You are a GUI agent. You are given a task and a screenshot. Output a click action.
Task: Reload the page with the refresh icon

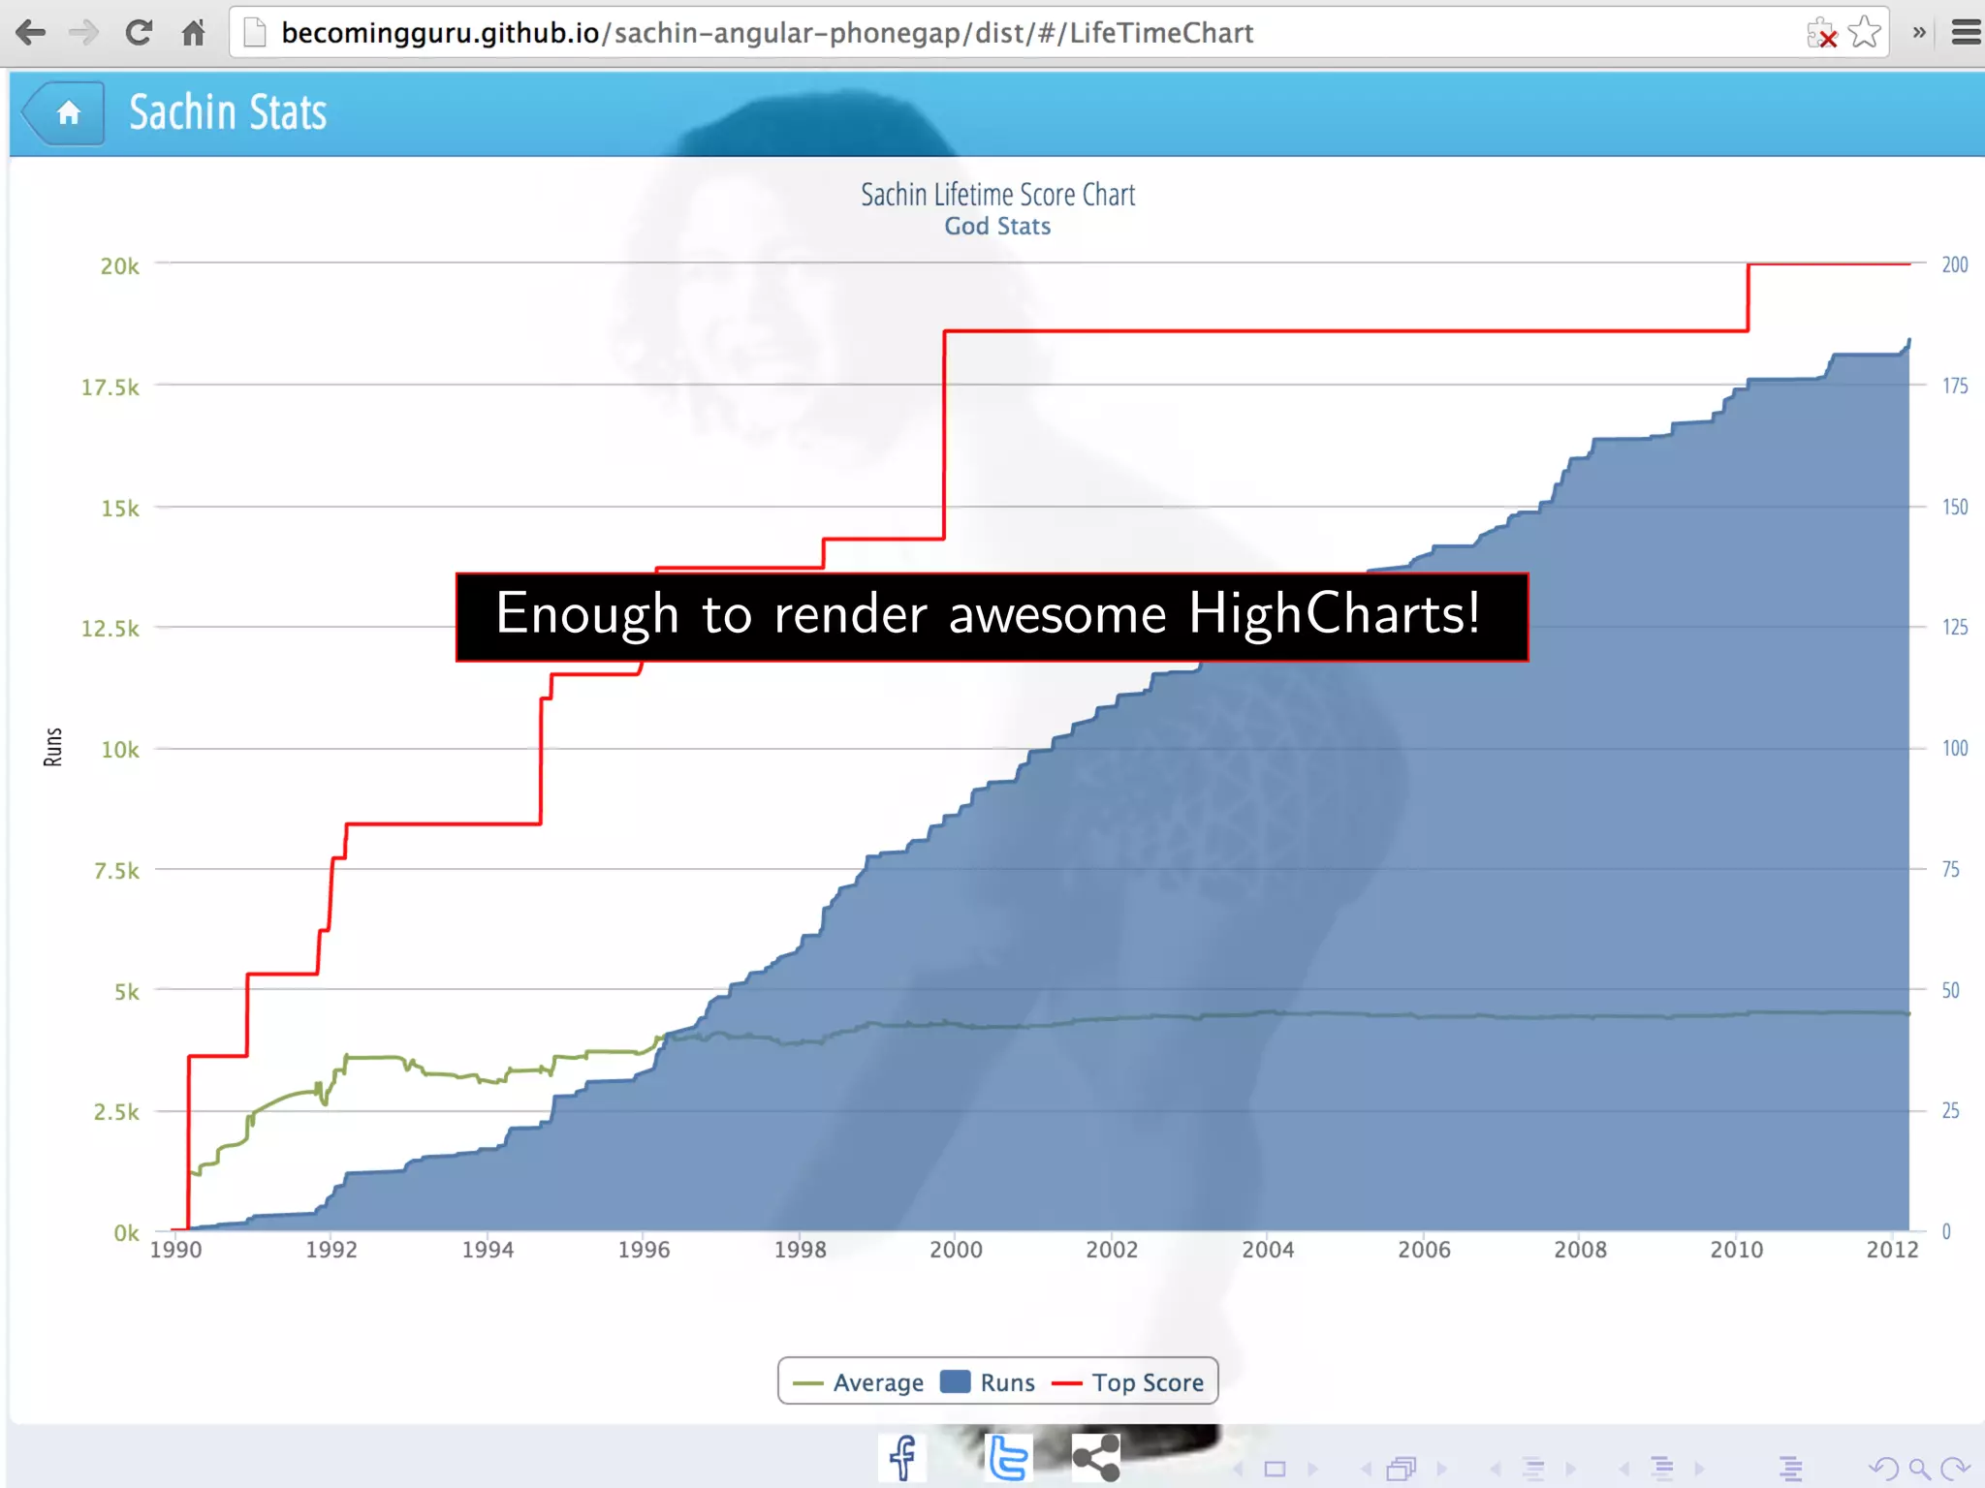(139, 33)
